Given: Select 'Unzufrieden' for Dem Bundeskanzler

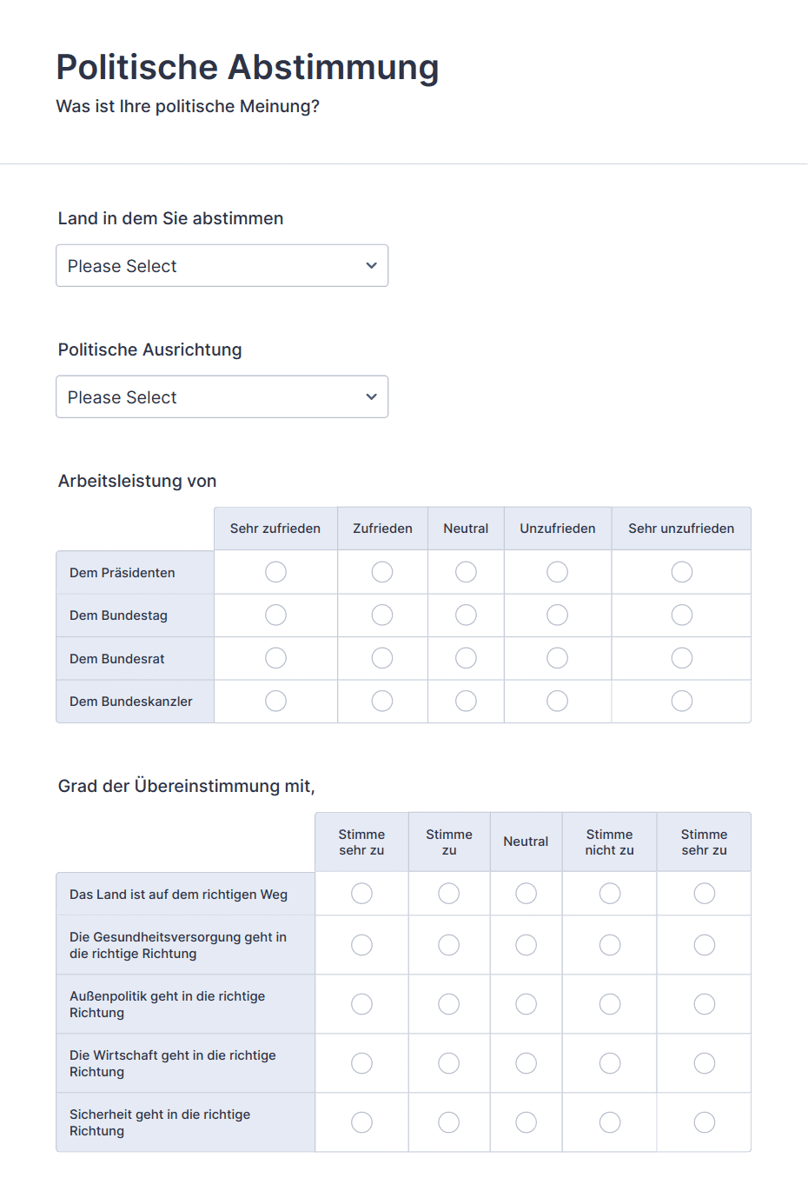Looking at the screenshot, I should (558, 701).
